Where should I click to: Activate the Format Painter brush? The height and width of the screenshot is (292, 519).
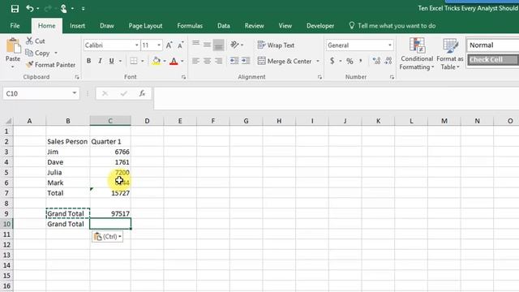[x=50, y=65]
